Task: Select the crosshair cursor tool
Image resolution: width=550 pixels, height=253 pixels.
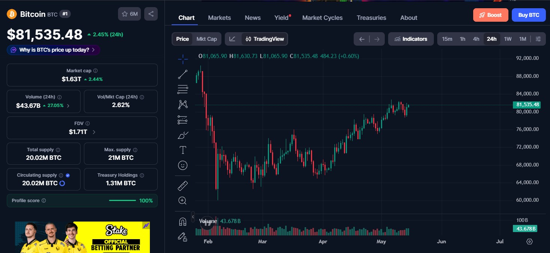Action: click(183, 59)
